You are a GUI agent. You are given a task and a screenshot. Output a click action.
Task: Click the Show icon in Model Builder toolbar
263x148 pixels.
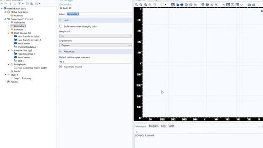click(19, 4)
